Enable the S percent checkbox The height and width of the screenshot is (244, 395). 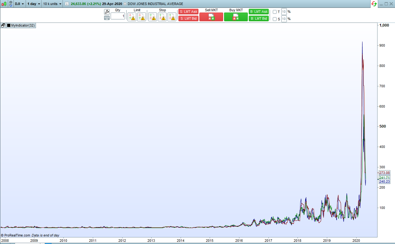point(275,19)
